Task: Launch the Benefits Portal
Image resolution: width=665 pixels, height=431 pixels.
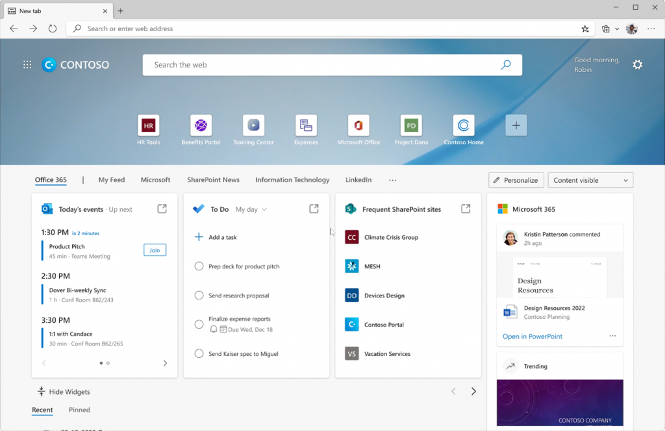Action: 201,125
